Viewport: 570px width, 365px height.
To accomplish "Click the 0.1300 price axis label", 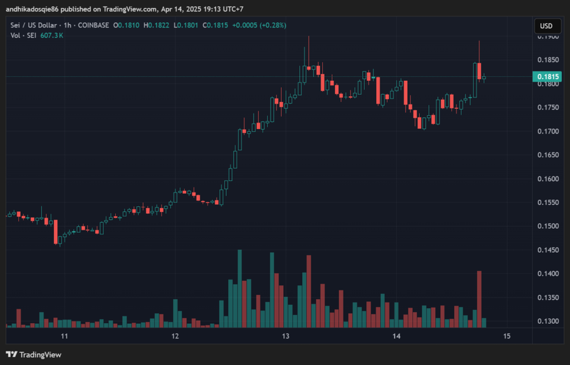I will tap(548, 321).
